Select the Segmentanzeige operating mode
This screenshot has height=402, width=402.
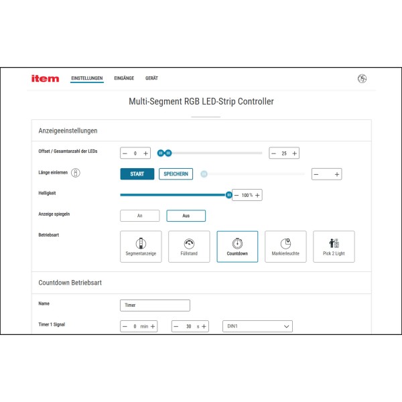pyautogui.click(x=141, y=247)
